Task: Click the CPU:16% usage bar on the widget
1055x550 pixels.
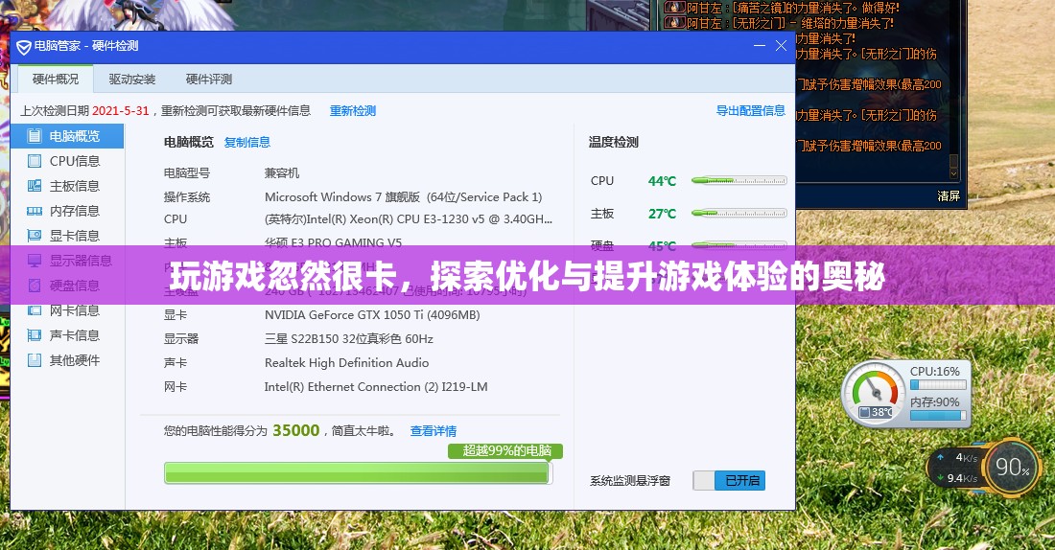Action: (938, 385)
